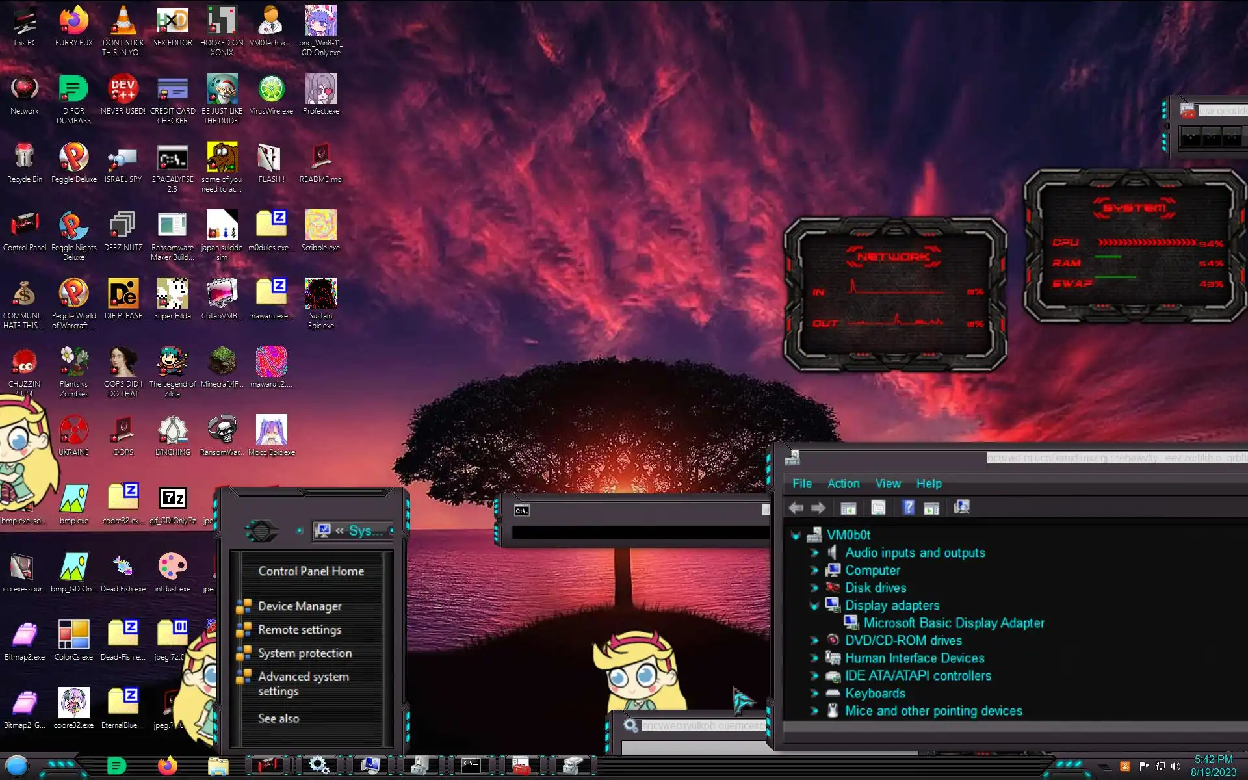Click the Device Manager link
The width and height of the screenshot is (1248, 780).
[x=300, y=606]
